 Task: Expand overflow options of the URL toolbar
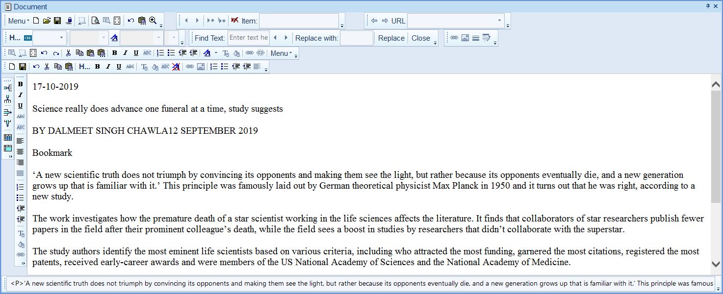click(508, 26)
